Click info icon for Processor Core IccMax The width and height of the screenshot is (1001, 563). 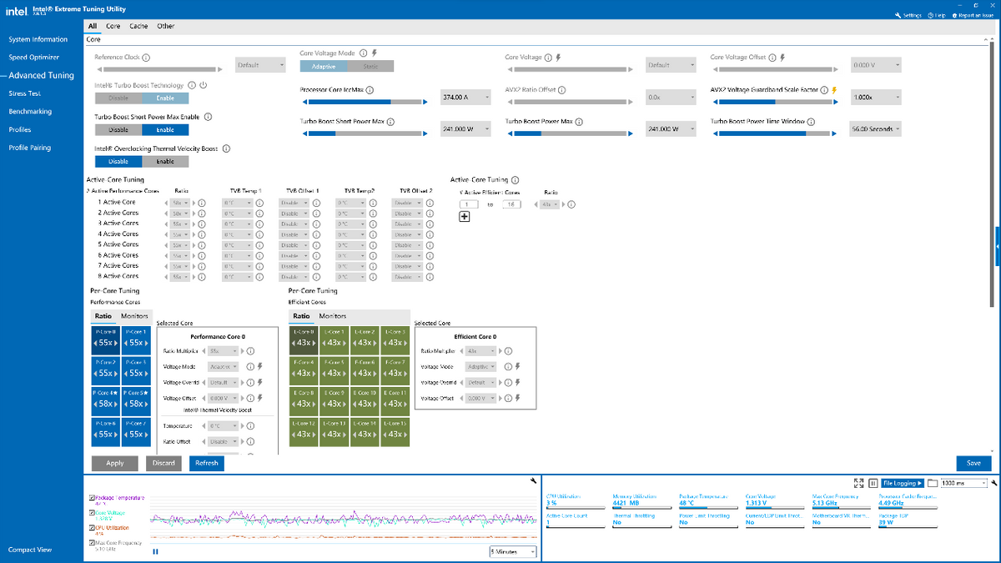point(370,90)
